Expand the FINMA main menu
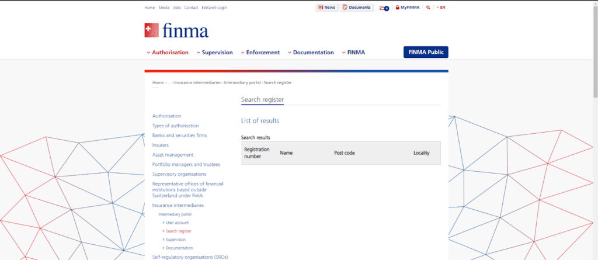The width and height of the screenshot is (598, 260). [353, 53]
